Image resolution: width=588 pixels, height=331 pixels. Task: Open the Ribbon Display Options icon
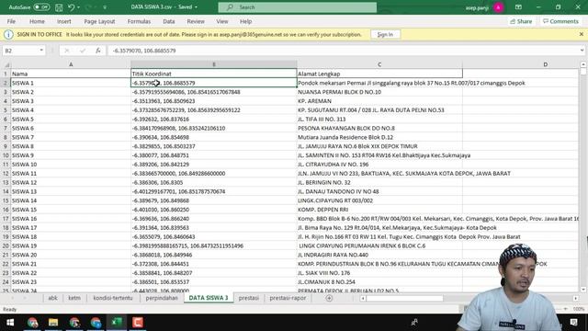click(518, 7)
